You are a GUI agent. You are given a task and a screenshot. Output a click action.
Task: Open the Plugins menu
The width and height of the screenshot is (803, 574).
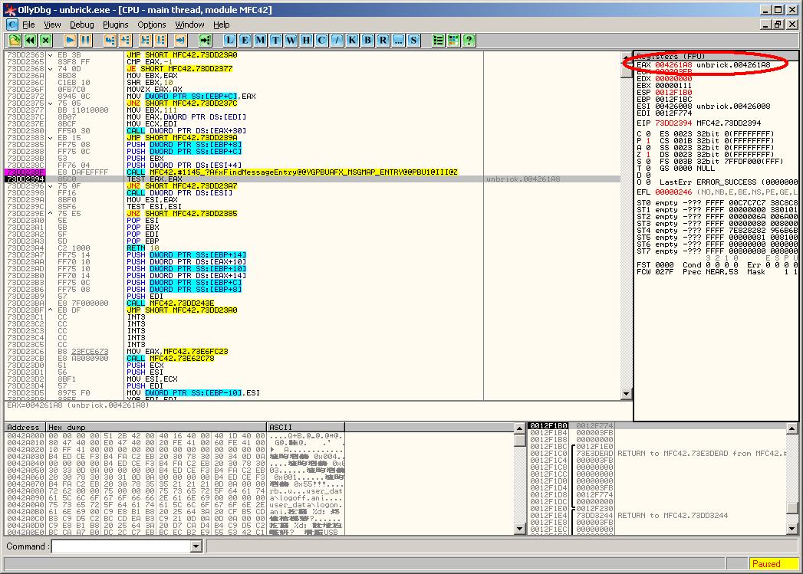(115, 25)
